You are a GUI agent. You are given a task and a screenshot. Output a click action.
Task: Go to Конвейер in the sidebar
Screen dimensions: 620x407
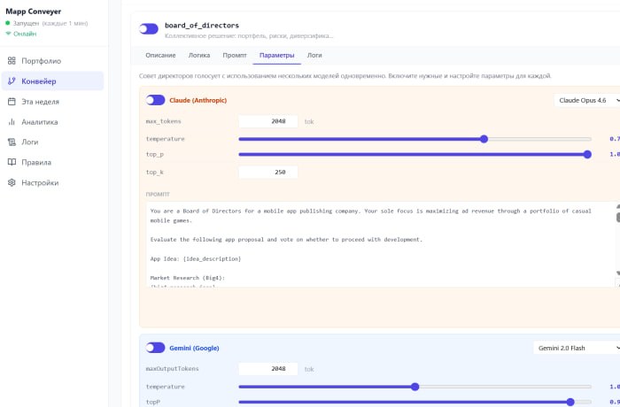52,81
